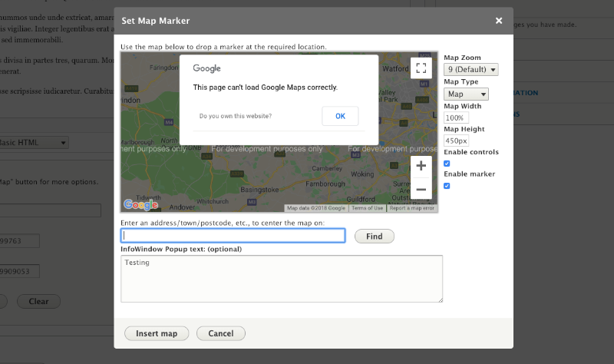614x364 pixels.
Task: Click the Guildford label on the map
Action: (361, 200)
